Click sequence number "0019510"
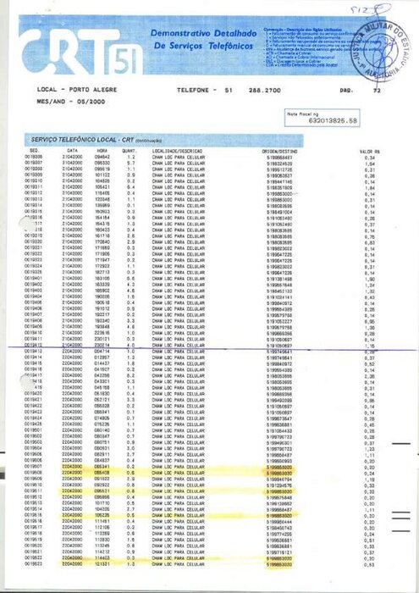 tap(33, 485)
